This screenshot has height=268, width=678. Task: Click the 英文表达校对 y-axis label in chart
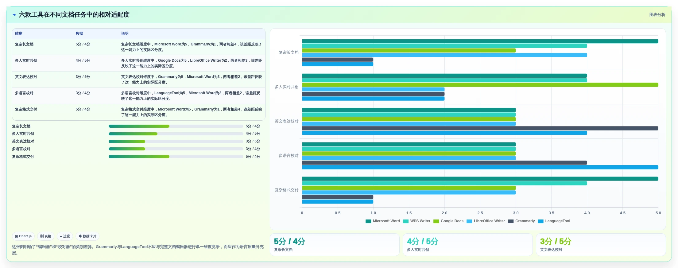(x=287, y=121)
